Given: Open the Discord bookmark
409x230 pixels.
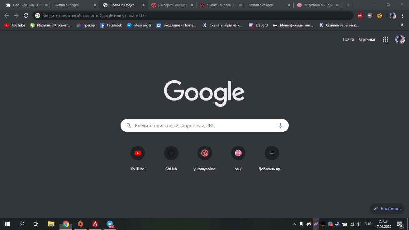Looking at the screenshot, I should (x=258, y=25).
